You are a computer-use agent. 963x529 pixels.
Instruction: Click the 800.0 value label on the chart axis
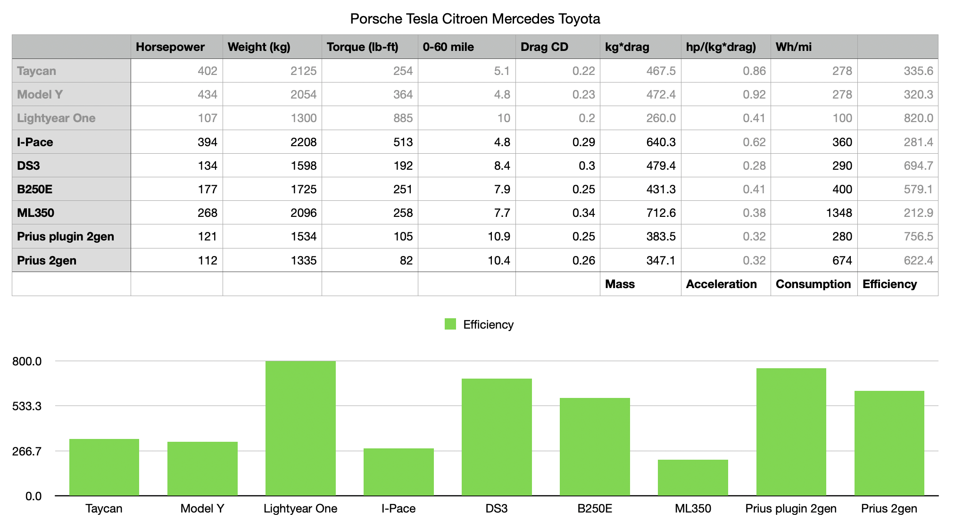26,362
